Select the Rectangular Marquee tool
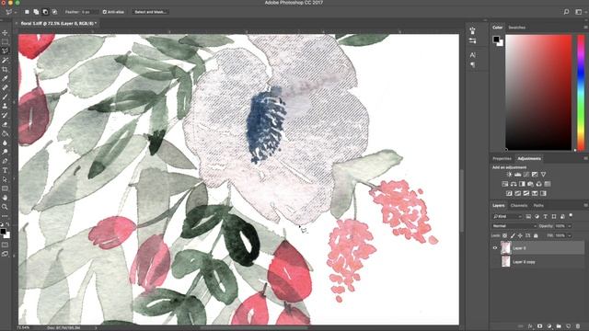This screenshot has width=589, height=331. pyautogui.click(x=5, y=41)
